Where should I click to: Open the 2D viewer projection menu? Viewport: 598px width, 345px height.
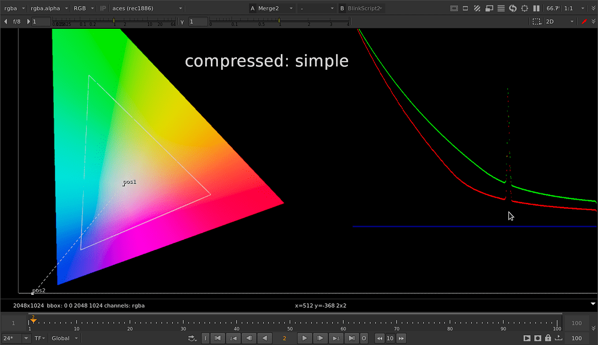point(552,21)
